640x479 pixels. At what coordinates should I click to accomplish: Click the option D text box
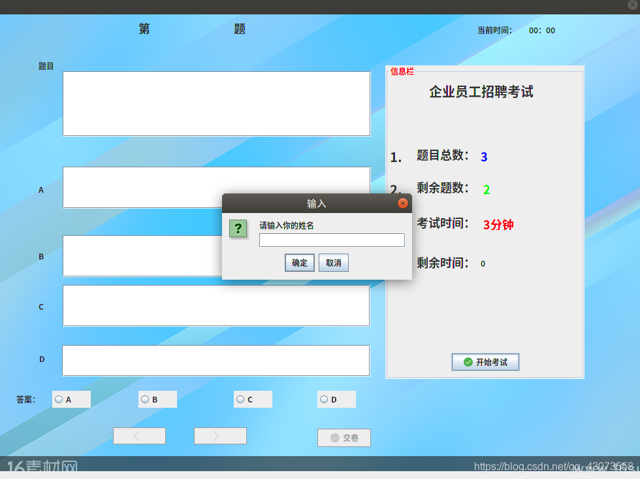click(216, 361)
